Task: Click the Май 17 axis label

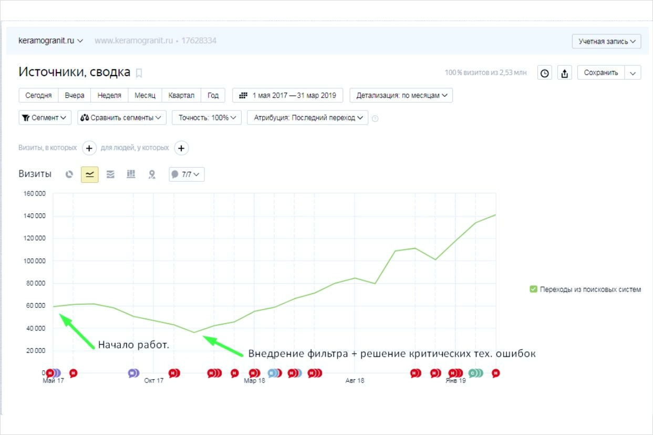Action: [x=53, y=381]
